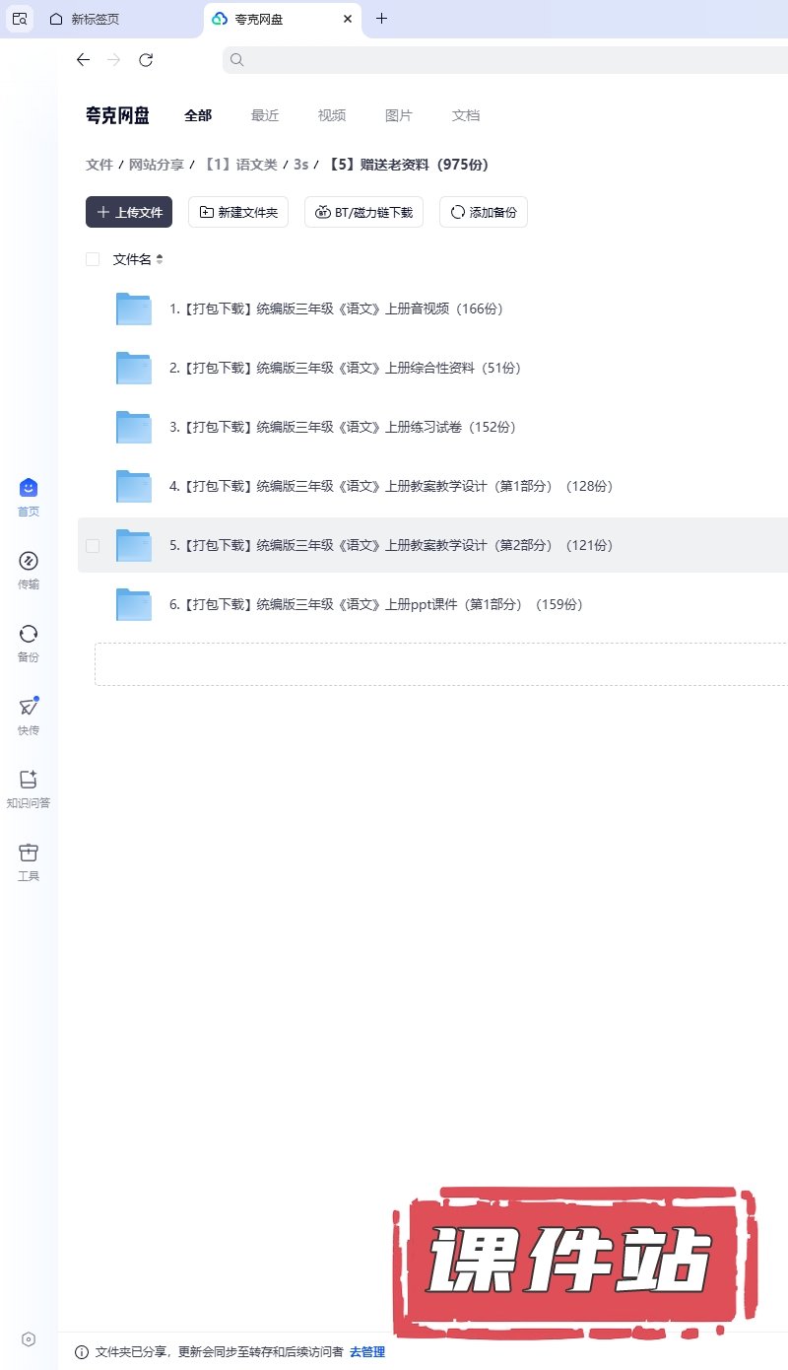Switch to the 视频 tab
This screenshot has width=788, height=1370.
point(332,115)
